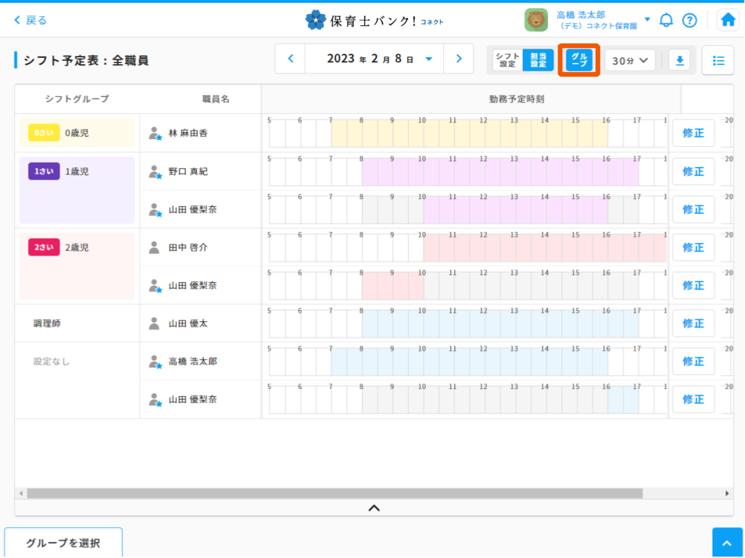Click the home icon button
745x558 pixels.
[x=728, y=20]
